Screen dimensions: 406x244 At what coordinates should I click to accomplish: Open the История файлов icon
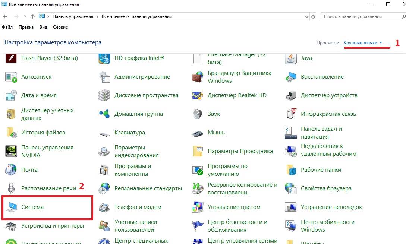pos(12,133)
